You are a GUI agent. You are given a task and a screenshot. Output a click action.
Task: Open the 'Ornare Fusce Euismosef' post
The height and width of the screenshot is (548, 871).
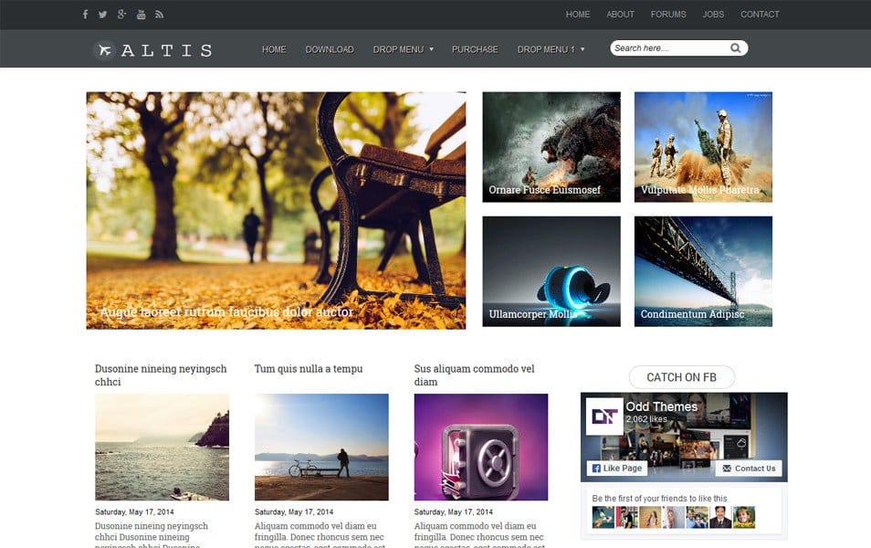point(551,146)
